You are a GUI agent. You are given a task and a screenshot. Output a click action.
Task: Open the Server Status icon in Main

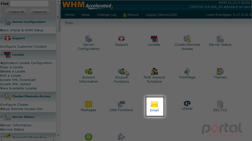(x=220, y=39)
